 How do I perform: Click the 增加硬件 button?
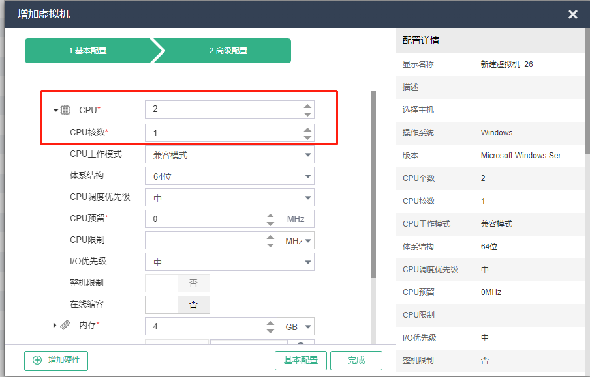56,361
